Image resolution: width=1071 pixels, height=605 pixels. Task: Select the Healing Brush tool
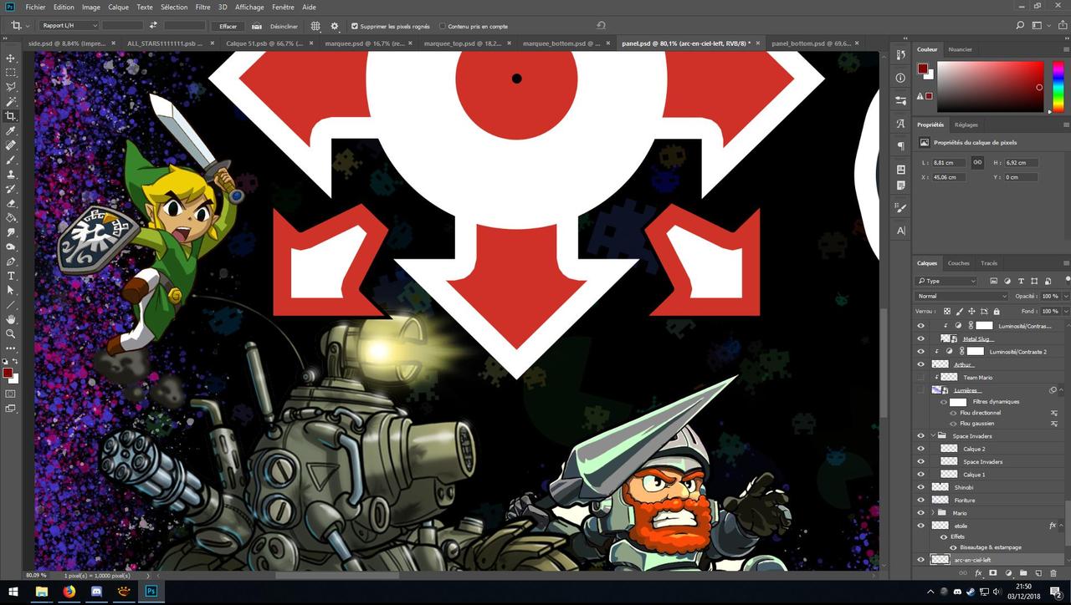pos(11,145)
